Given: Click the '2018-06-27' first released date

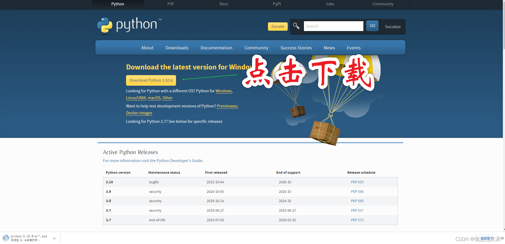Looking at the screenshot, I should [x=215, y=211].
